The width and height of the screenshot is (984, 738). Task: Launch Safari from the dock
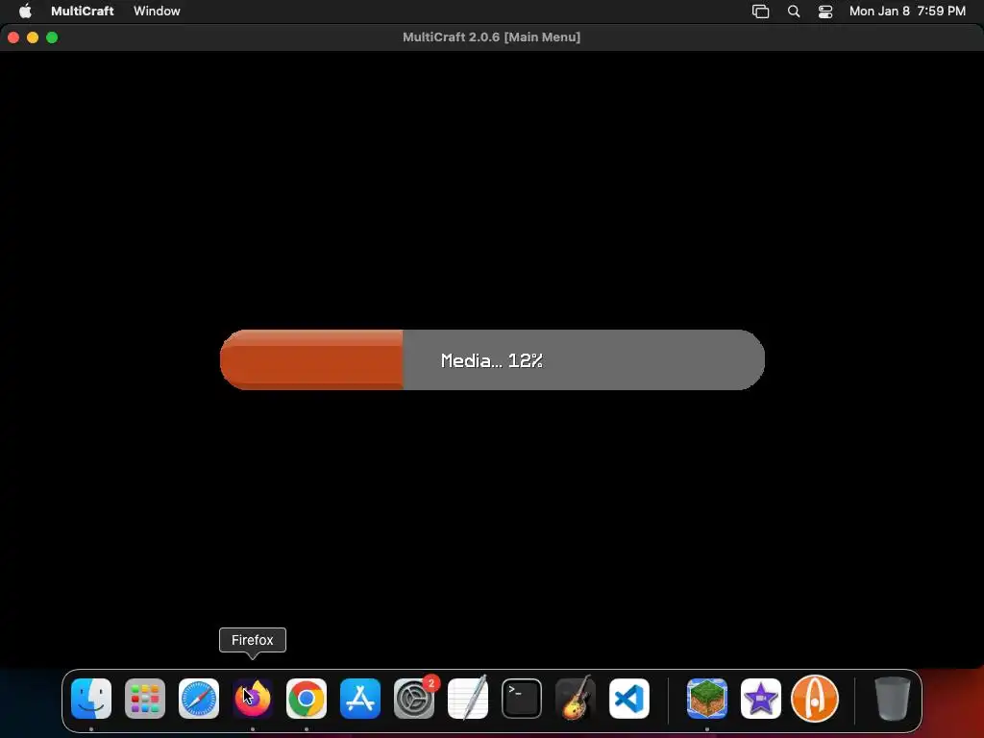[x=199, y=699]
